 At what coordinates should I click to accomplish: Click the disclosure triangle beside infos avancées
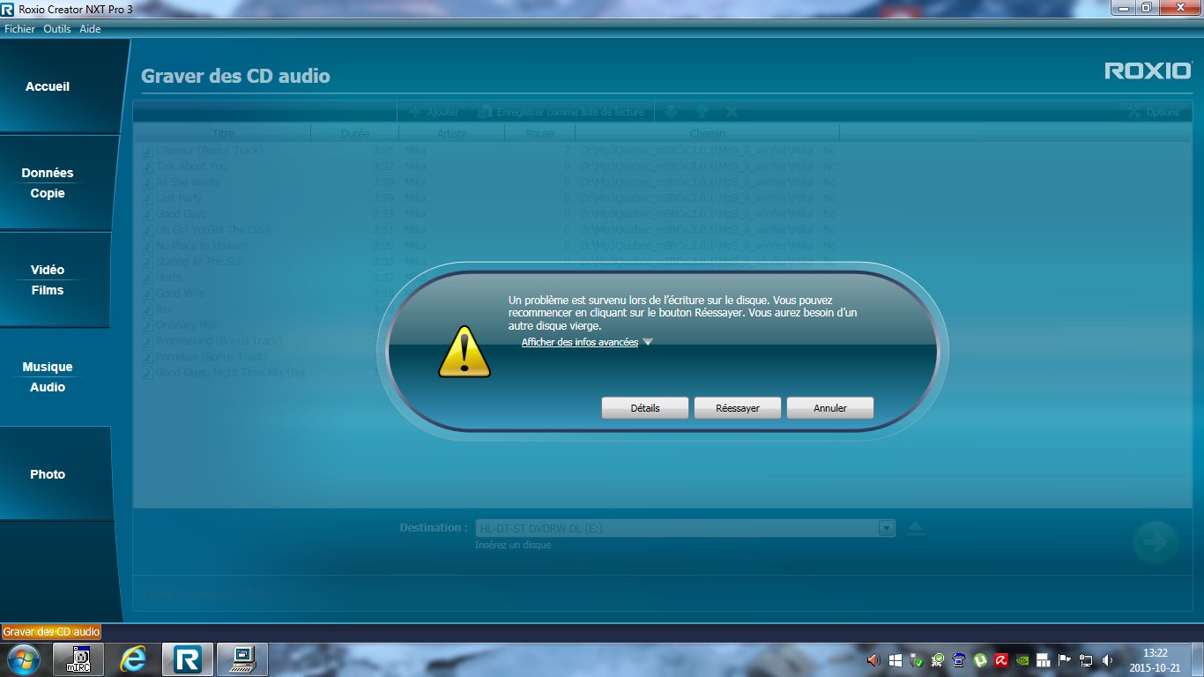[x=648, y=342]
